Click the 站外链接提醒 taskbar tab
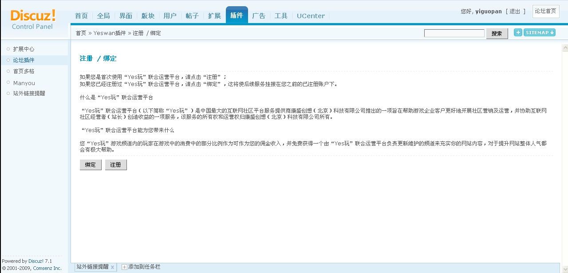This screenshot has width=568, height=273. 92,267
